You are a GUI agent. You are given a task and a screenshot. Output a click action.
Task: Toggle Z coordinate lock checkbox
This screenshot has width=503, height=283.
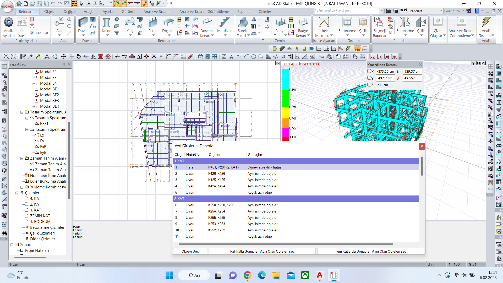click(369, 85)
